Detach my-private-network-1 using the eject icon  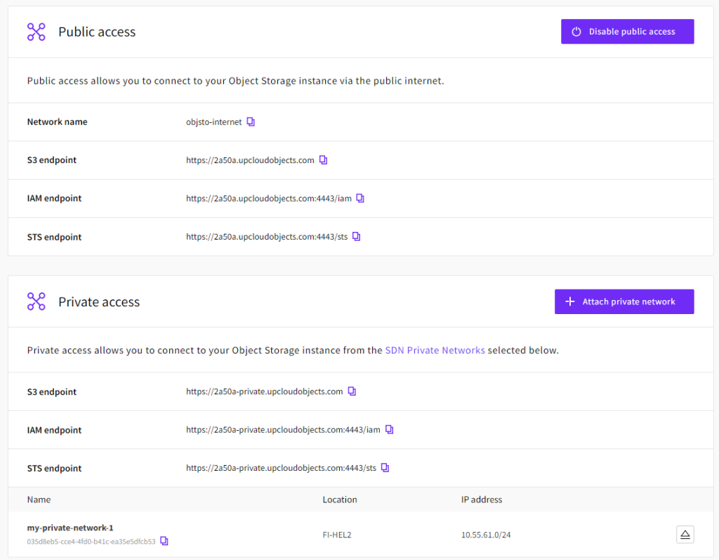[x=685, y=534]
